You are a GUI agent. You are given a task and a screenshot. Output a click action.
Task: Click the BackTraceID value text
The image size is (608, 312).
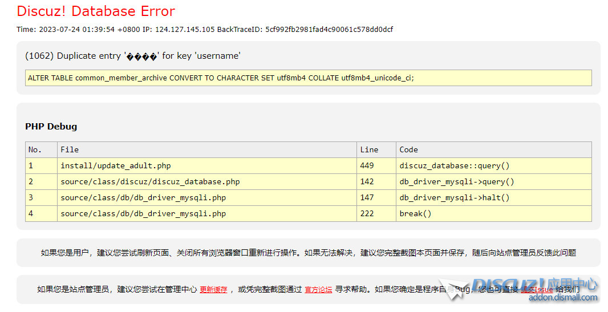coord(329,30)
